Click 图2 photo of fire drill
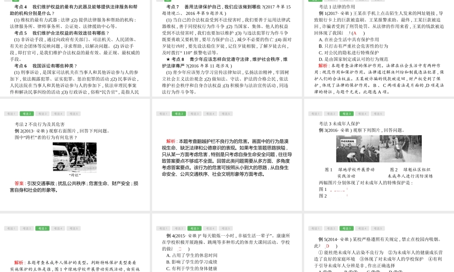This screenshot has width=454, height=272. click(x=400, y=149)
